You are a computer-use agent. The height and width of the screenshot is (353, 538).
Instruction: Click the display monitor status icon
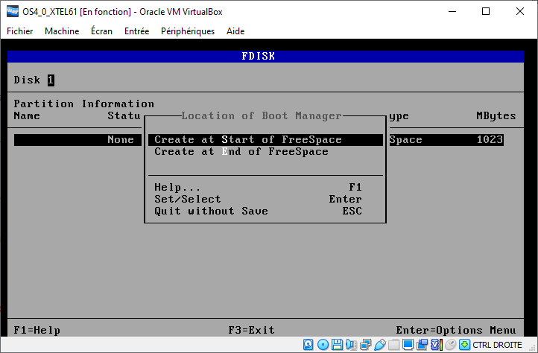pyautogui.click(x=408, y=345)
